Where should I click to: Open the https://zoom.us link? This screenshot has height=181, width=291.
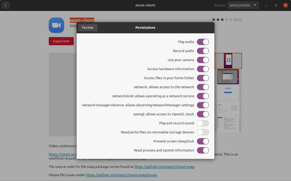click(x=62, y=154)
